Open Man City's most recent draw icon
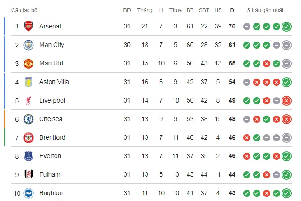Image resolution: width=301 pixels, height=201 pixels. point(286,45)
